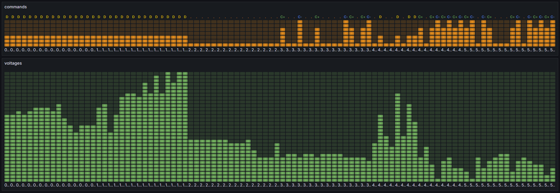Click the rightmost C- label in commands
Image resolution: width=560 pixels, height=193 pixels.
coord(553,17)
